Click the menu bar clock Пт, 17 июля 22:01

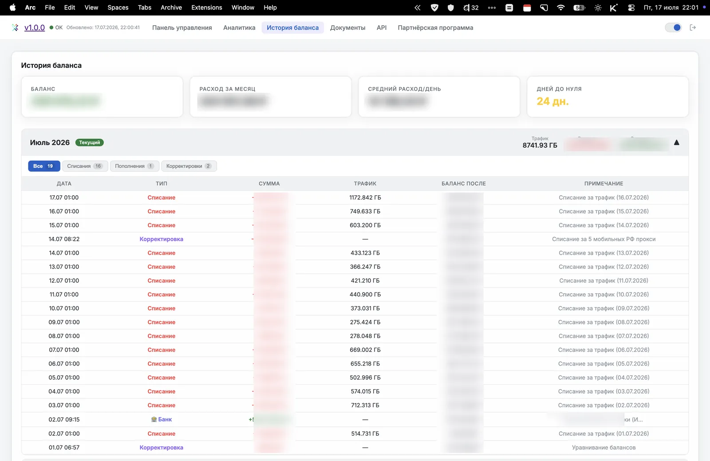pos(671,8)
